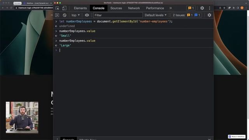Select the Console tab in DevTools

point(98,8)
